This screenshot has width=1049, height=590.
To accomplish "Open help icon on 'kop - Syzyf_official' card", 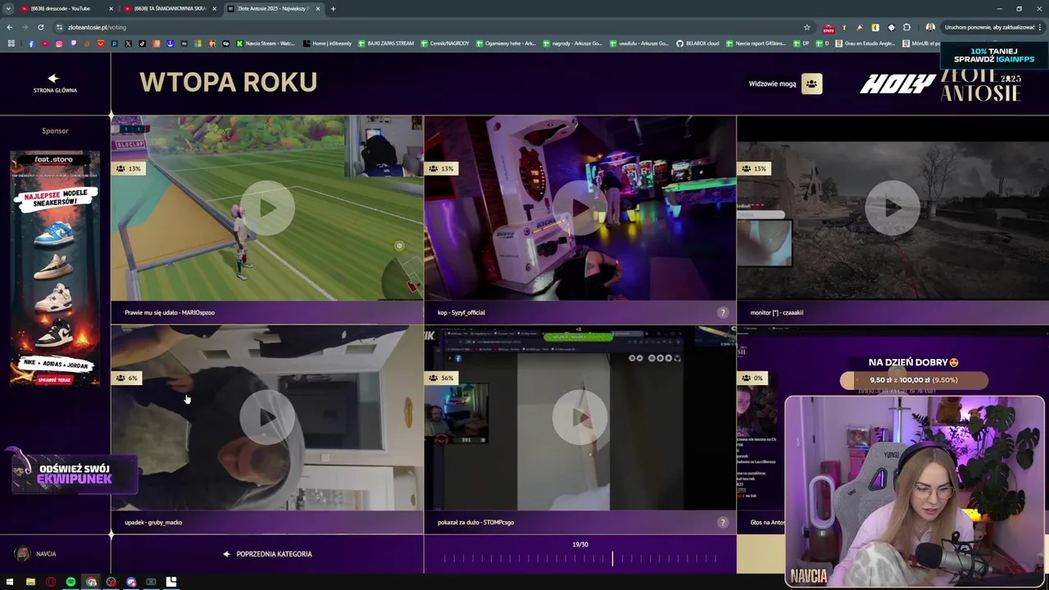I will (723, 312).
